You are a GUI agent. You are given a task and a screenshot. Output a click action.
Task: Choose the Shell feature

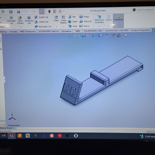coord(73,26)
